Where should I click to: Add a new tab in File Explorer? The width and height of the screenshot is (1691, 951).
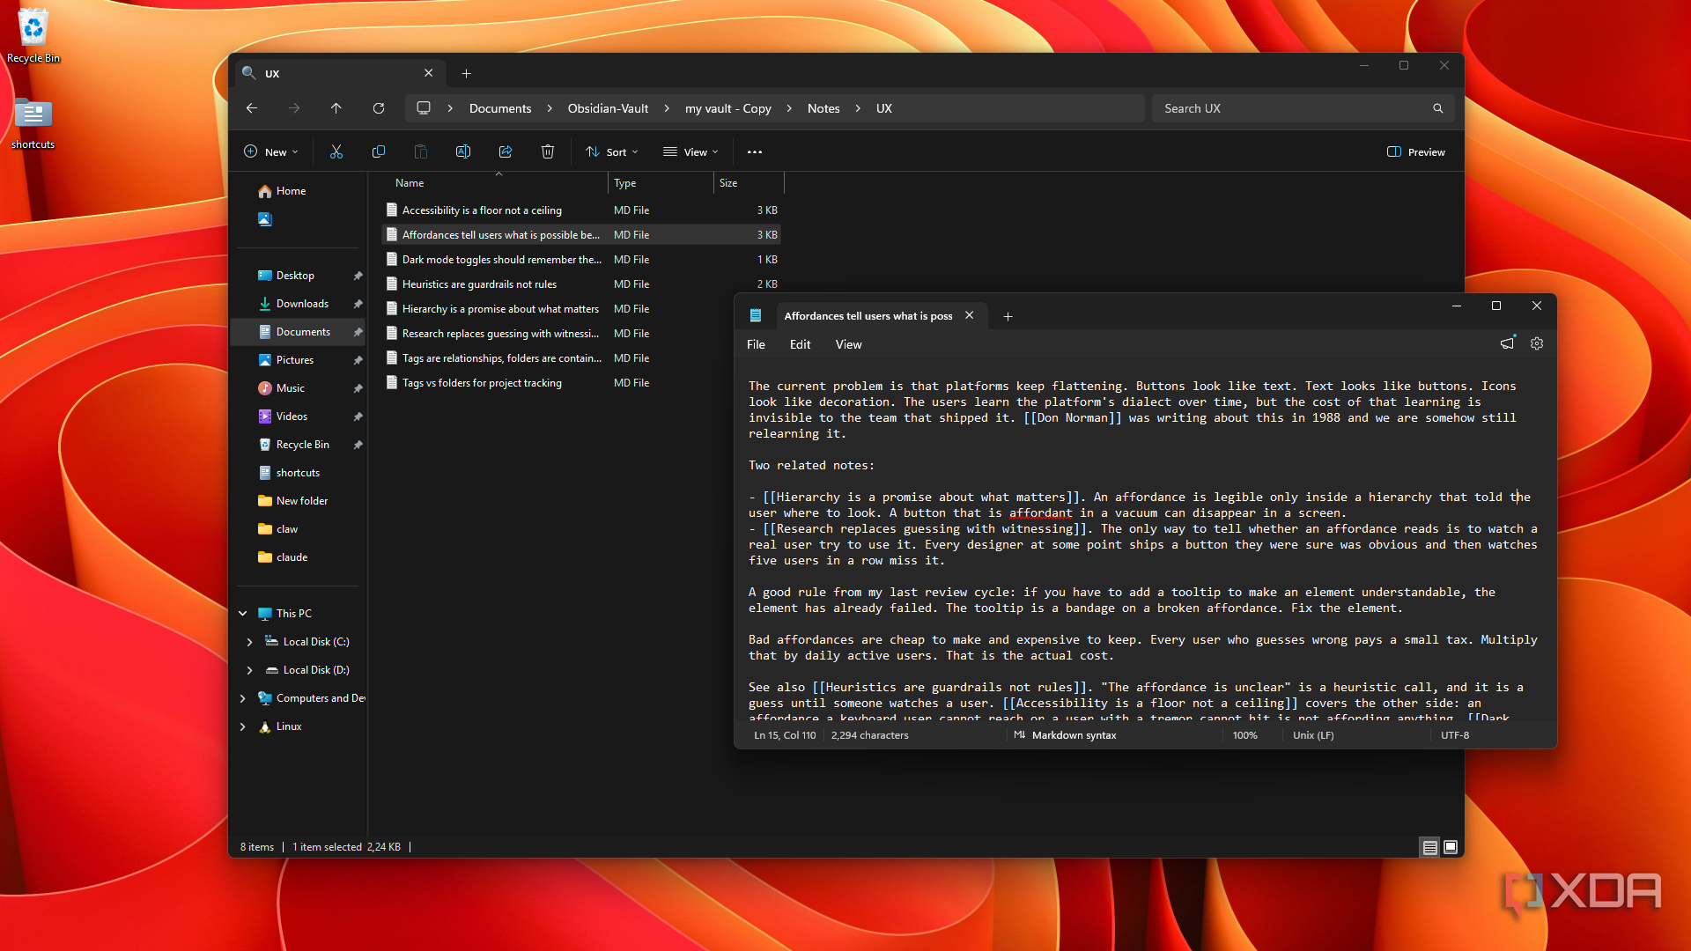tap(467, 73)
